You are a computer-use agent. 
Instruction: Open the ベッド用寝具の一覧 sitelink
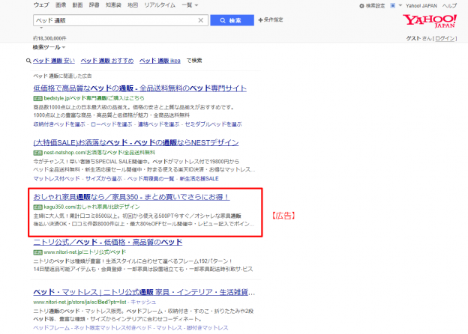[151, 179]
